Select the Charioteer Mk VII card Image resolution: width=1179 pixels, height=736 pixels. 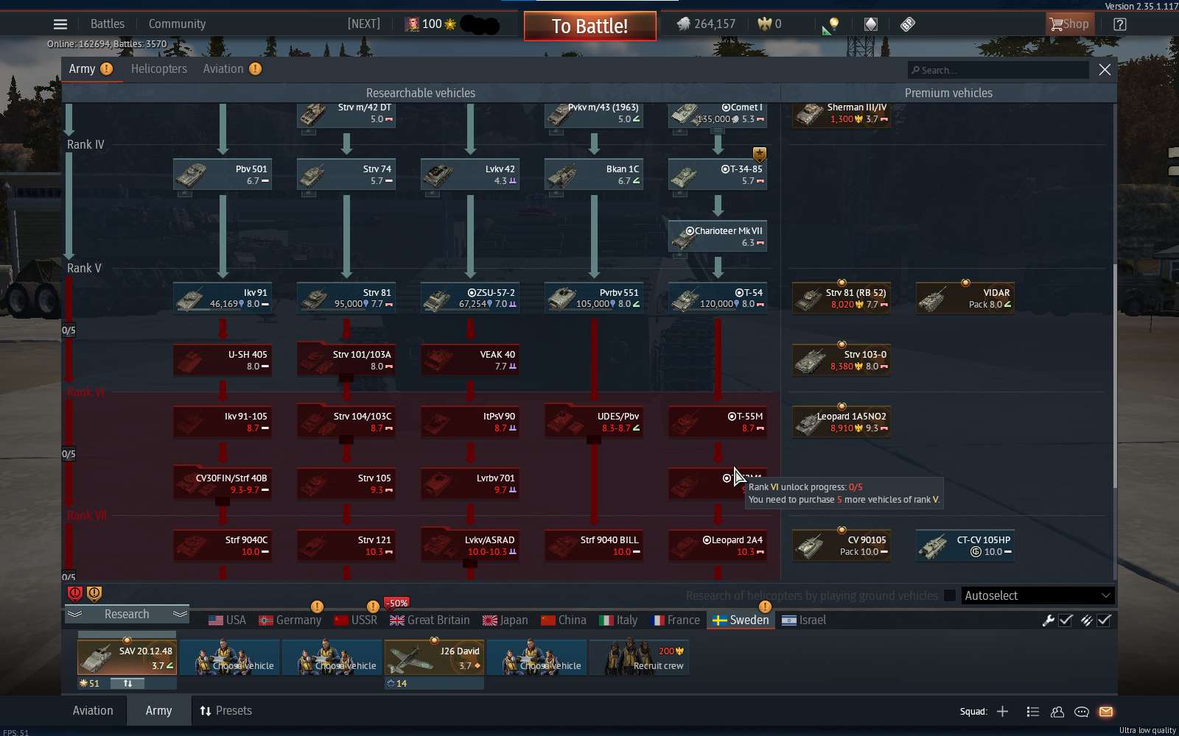coord(718,237)
